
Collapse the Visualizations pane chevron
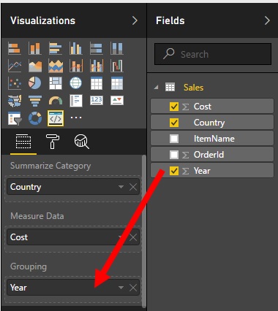(135, 20)
